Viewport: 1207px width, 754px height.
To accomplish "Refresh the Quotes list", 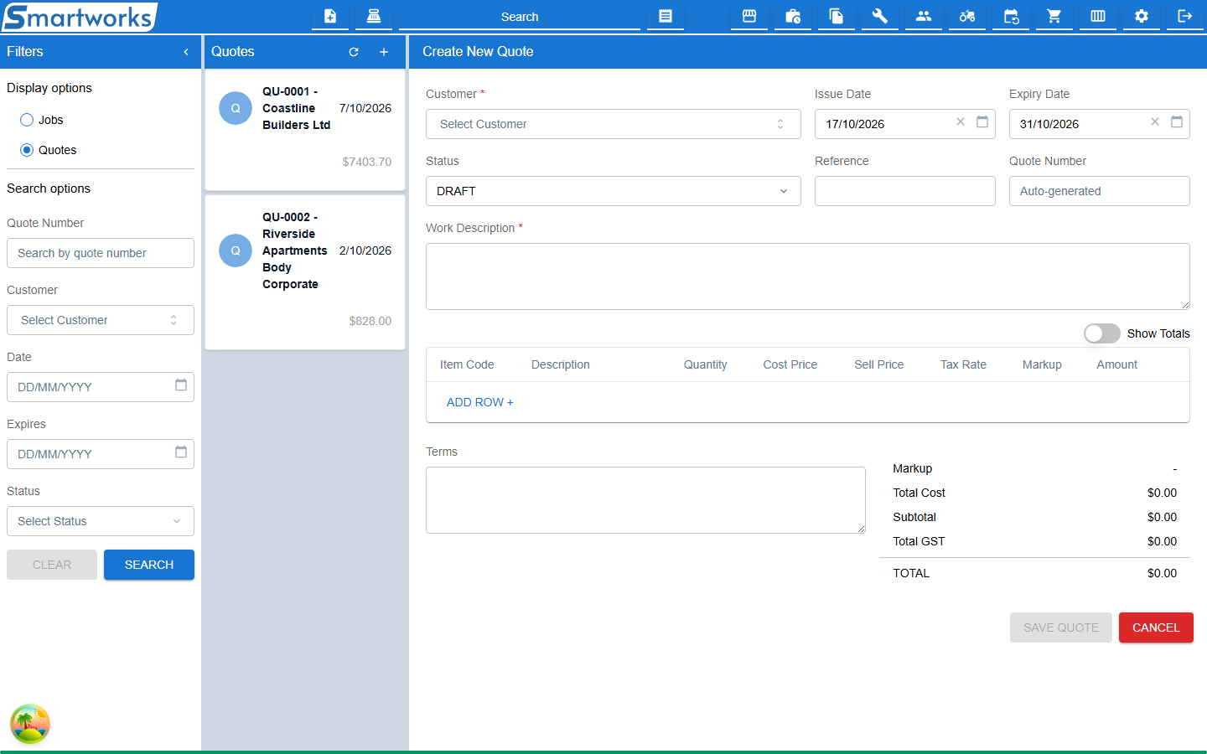I will 354,52.
